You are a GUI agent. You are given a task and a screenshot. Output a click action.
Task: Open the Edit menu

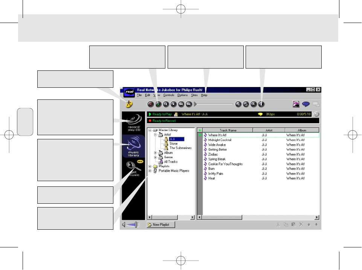click(148, 95)
